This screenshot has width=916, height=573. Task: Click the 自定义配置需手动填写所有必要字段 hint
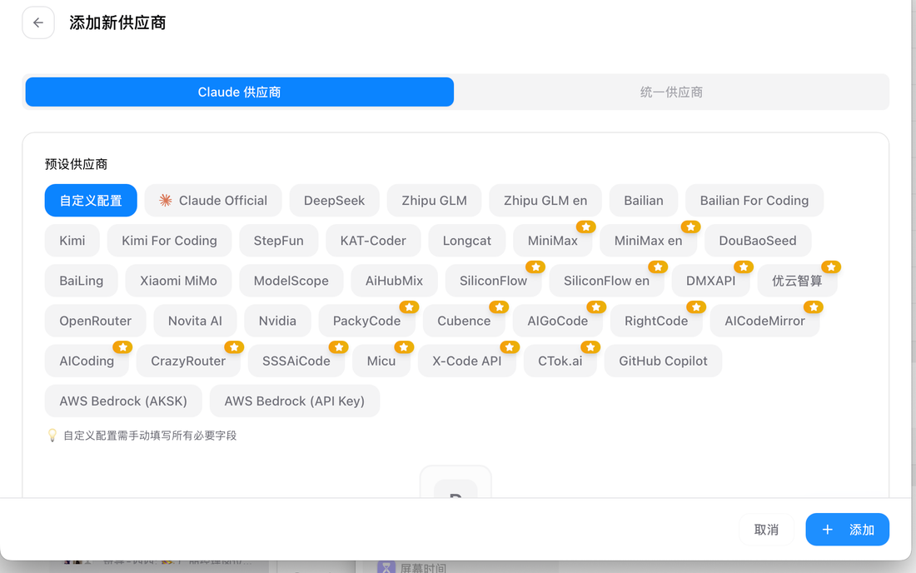tap(150, 435)
